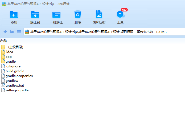Click the gradlew.bat batch file icon

coord(3,85)
